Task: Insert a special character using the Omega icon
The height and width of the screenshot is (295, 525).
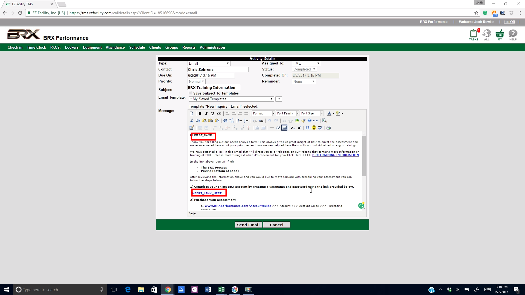Action: (x=307, y=128)
